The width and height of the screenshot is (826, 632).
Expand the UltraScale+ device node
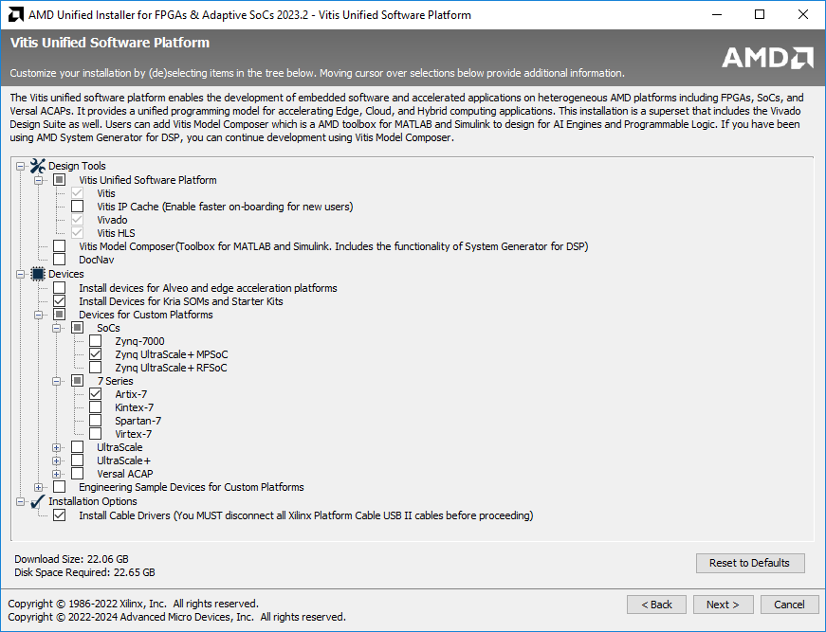pyautogui.click(x=57, y=460)
